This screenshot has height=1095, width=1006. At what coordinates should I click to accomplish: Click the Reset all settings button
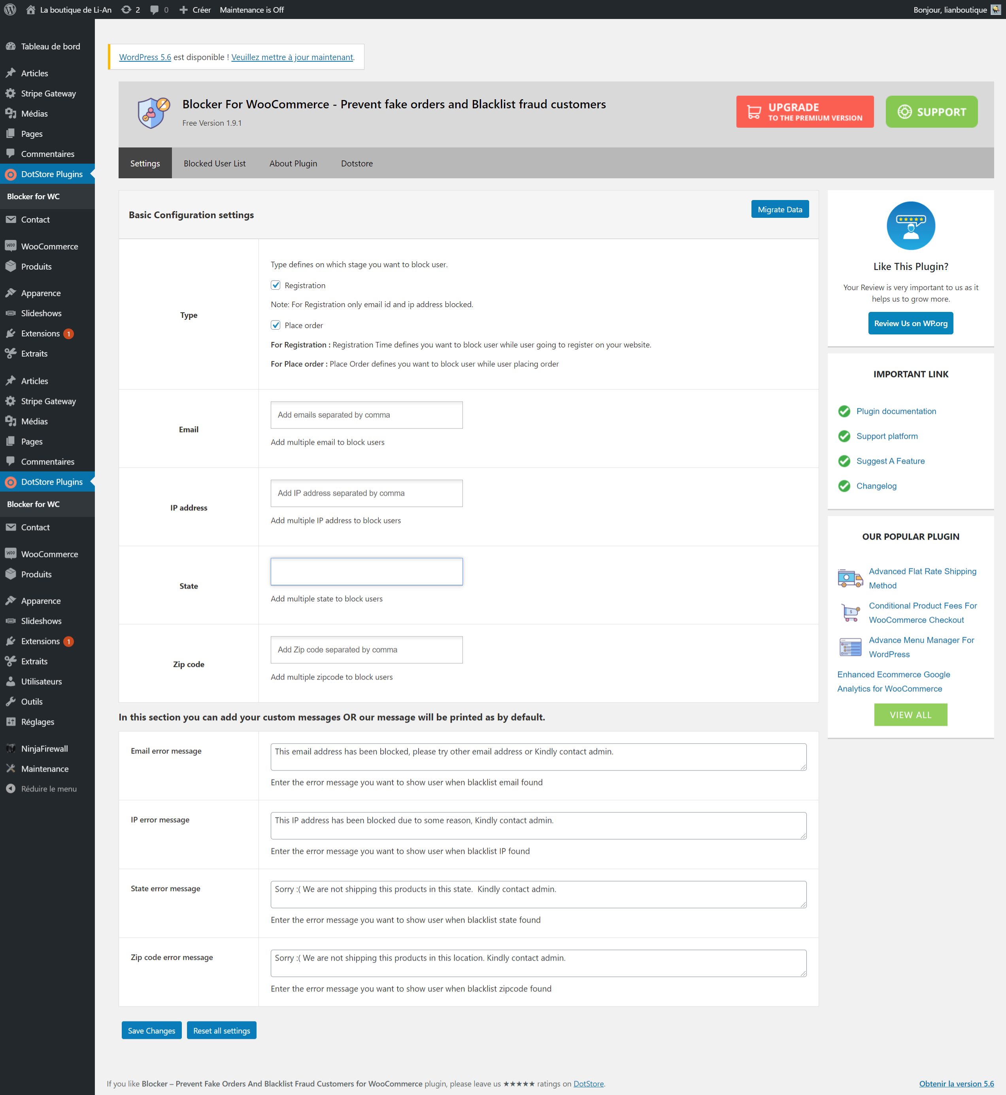(x=222, y=1030)
